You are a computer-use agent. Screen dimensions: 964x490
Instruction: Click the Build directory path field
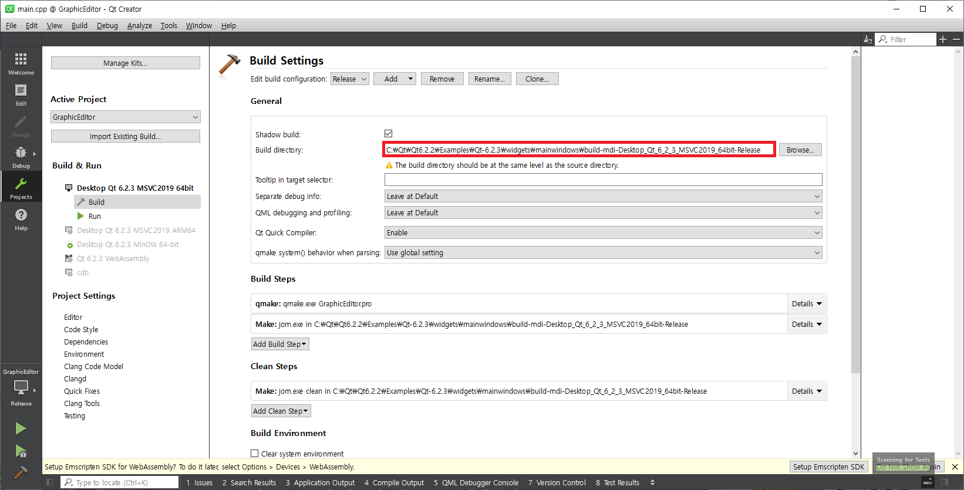tap(579, 150)
